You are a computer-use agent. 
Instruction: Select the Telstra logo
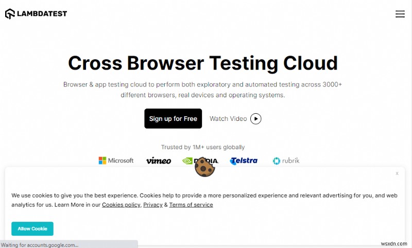pyautogui.click(x=244, y=161)
